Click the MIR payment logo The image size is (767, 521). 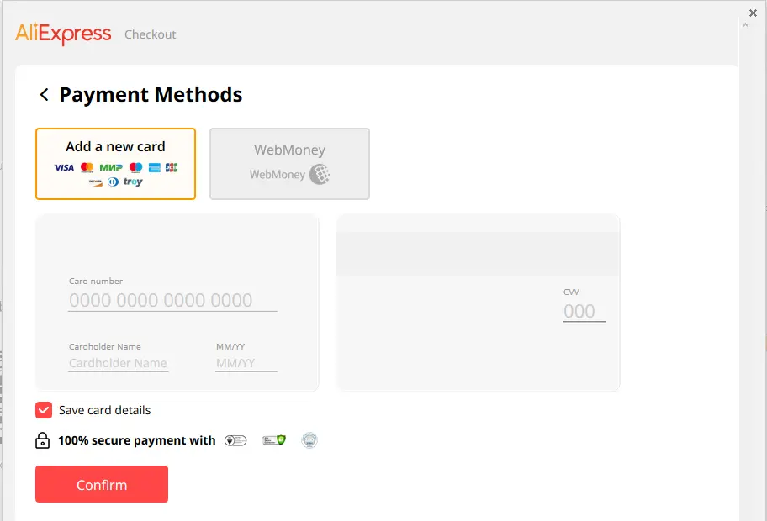[x=111, y=167]
